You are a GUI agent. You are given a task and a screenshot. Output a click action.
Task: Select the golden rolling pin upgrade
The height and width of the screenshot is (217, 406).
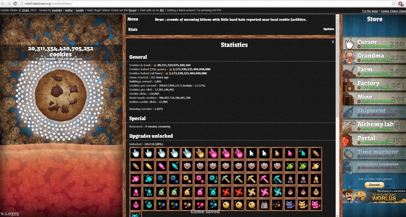tap(149, 166)
